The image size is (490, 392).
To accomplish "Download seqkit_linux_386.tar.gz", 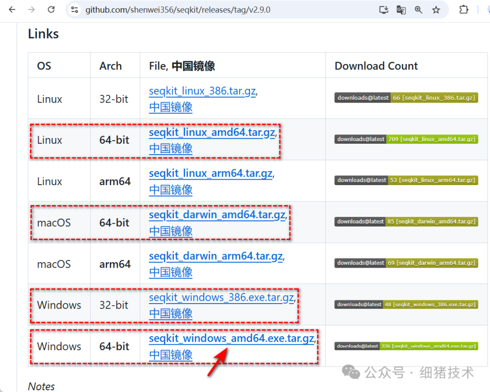I will (202, 91).
